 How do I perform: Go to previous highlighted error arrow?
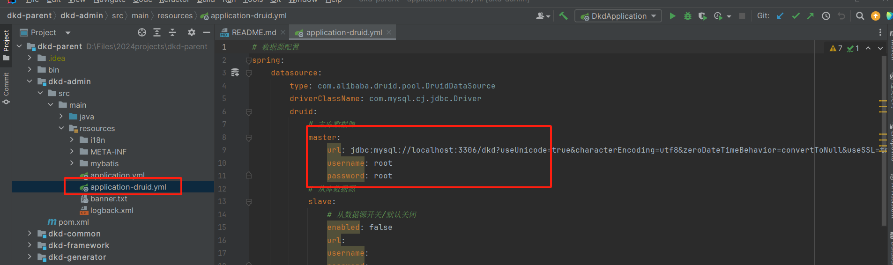pos(868,48)
